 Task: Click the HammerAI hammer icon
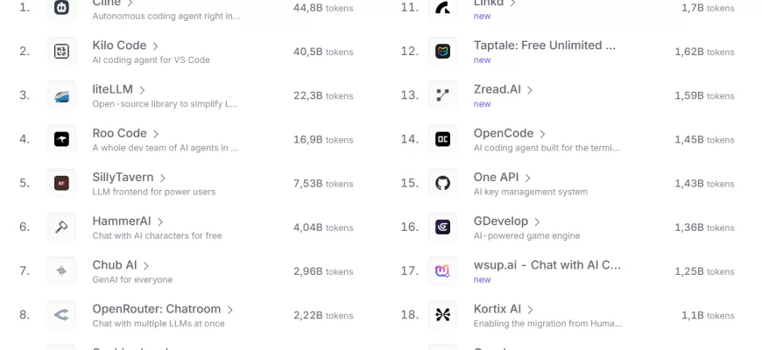(x=61, y=227)
